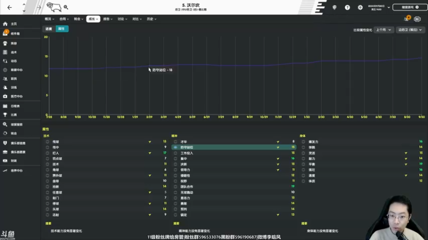This screenshot has width=428, height=240.
Task: Click the question-mark help icon
Action: pyautogui.click(x=347, y=7)
